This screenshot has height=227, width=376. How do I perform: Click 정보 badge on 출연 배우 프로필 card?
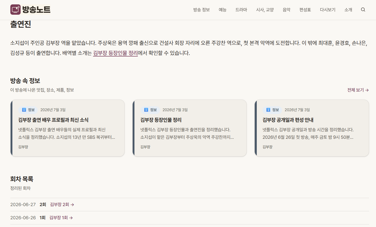coord(28,110)
